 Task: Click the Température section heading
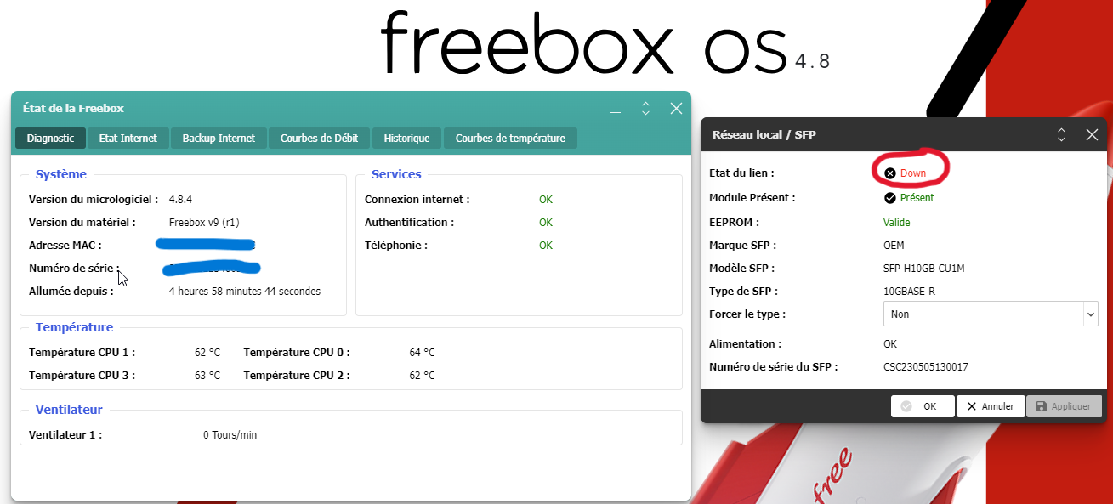[x=74, y=327]
